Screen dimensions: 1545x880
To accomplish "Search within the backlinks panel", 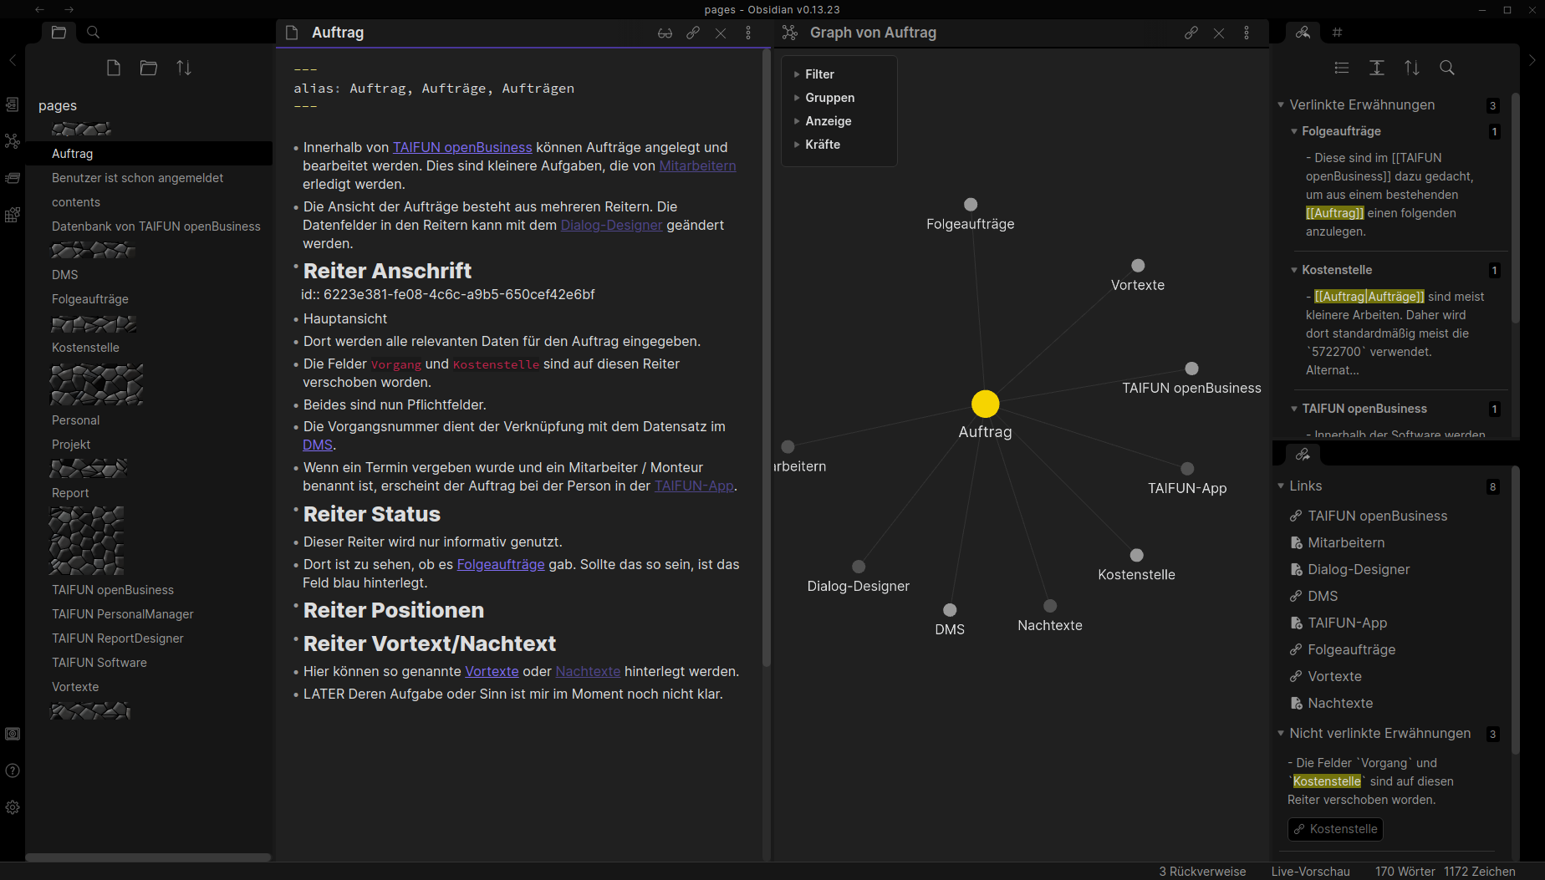I will click(1447, 68).
